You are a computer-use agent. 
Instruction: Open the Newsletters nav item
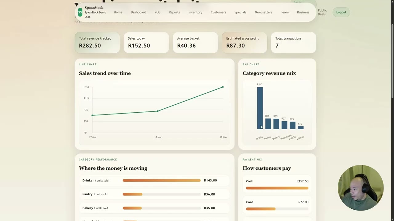(263, 12)
